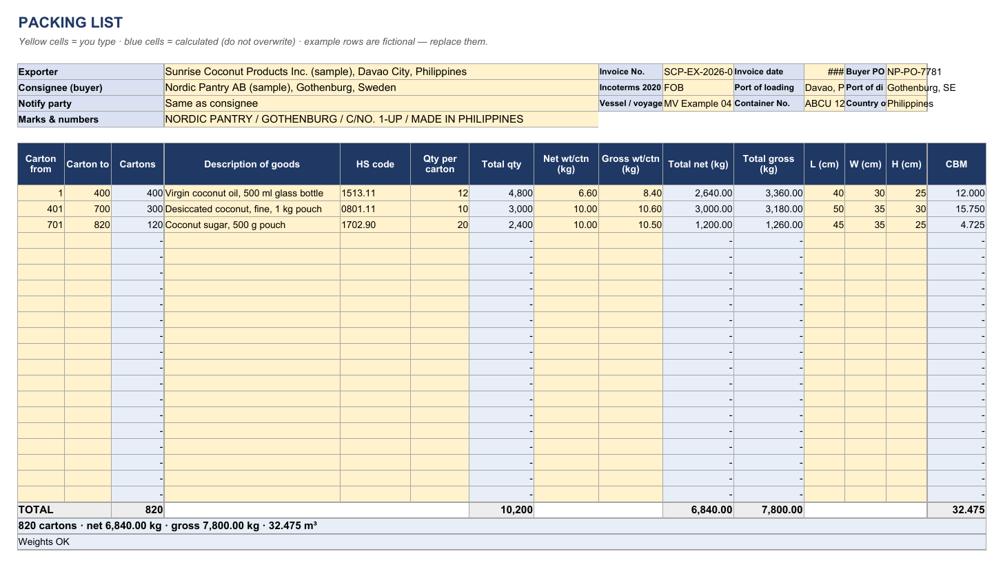Click the Port of loading value 'Davao, P'
Viewport: 1003px width, 567px height.
click(824, 87)
